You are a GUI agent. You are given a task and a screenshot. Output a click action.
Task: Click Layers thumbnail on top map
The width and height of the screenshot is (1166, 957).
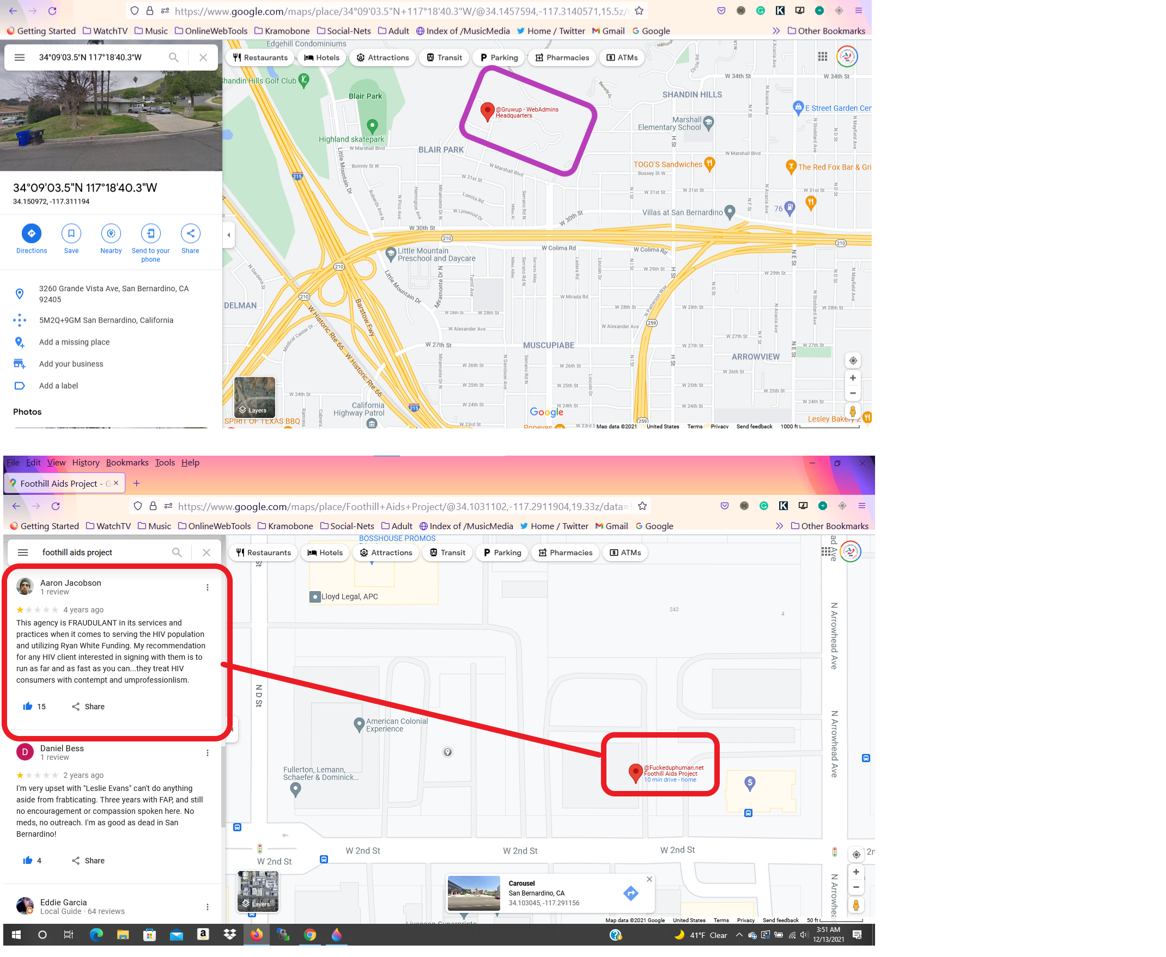click(x=254, y=397)
